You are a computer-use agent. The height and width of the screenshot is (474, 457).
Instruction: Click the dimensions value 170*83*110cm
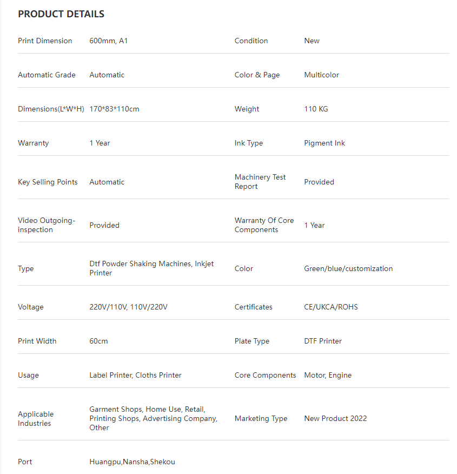coord(114,109)
